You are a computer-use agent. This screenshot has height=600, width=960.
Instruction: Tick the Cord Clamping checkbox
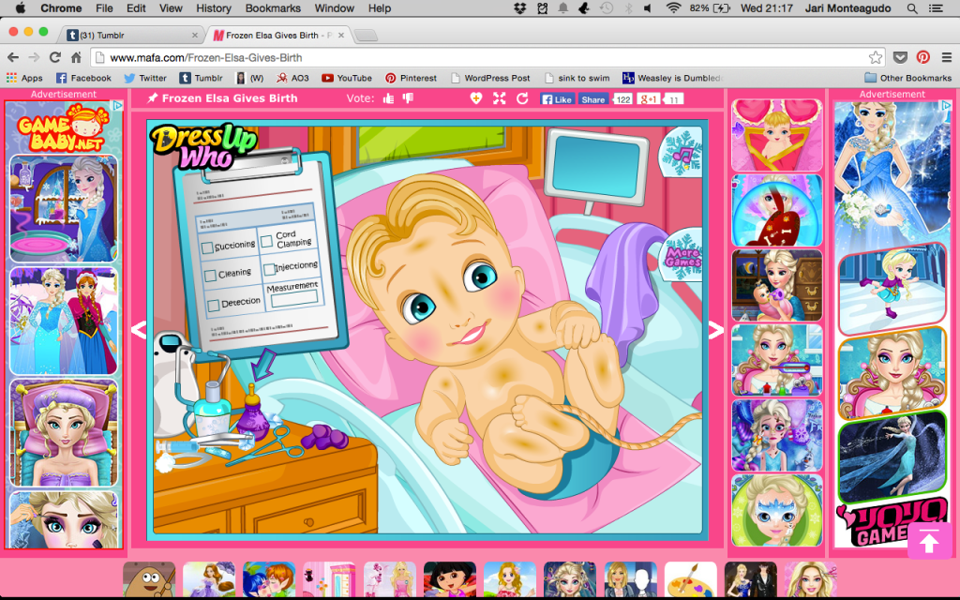click(x=267, y=241)
